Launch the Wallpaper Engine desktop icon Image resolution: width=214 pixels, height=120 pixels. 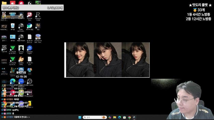(30, 48)
